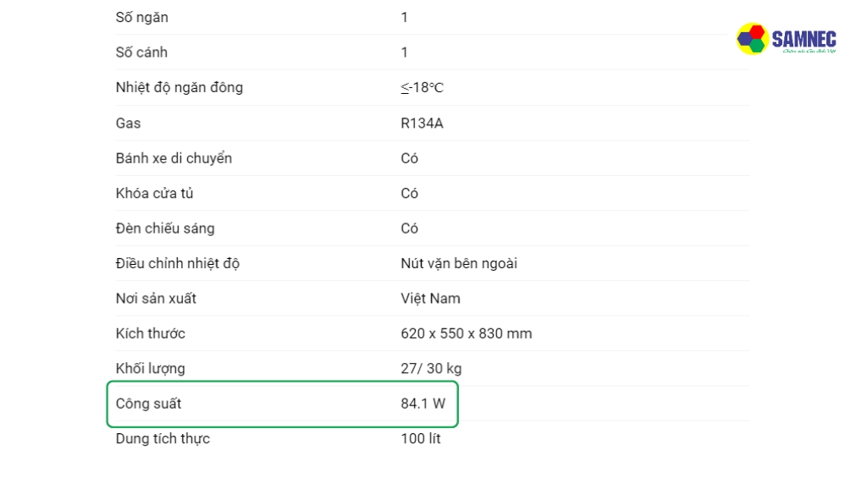Click the Bánh xe di chuyển label
The image size is (867, 489).
tap(174, 158)
